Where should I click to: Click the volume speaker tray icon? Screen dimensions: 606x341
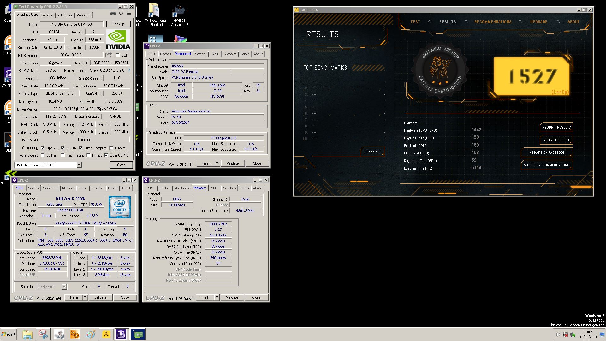(558, 334)
